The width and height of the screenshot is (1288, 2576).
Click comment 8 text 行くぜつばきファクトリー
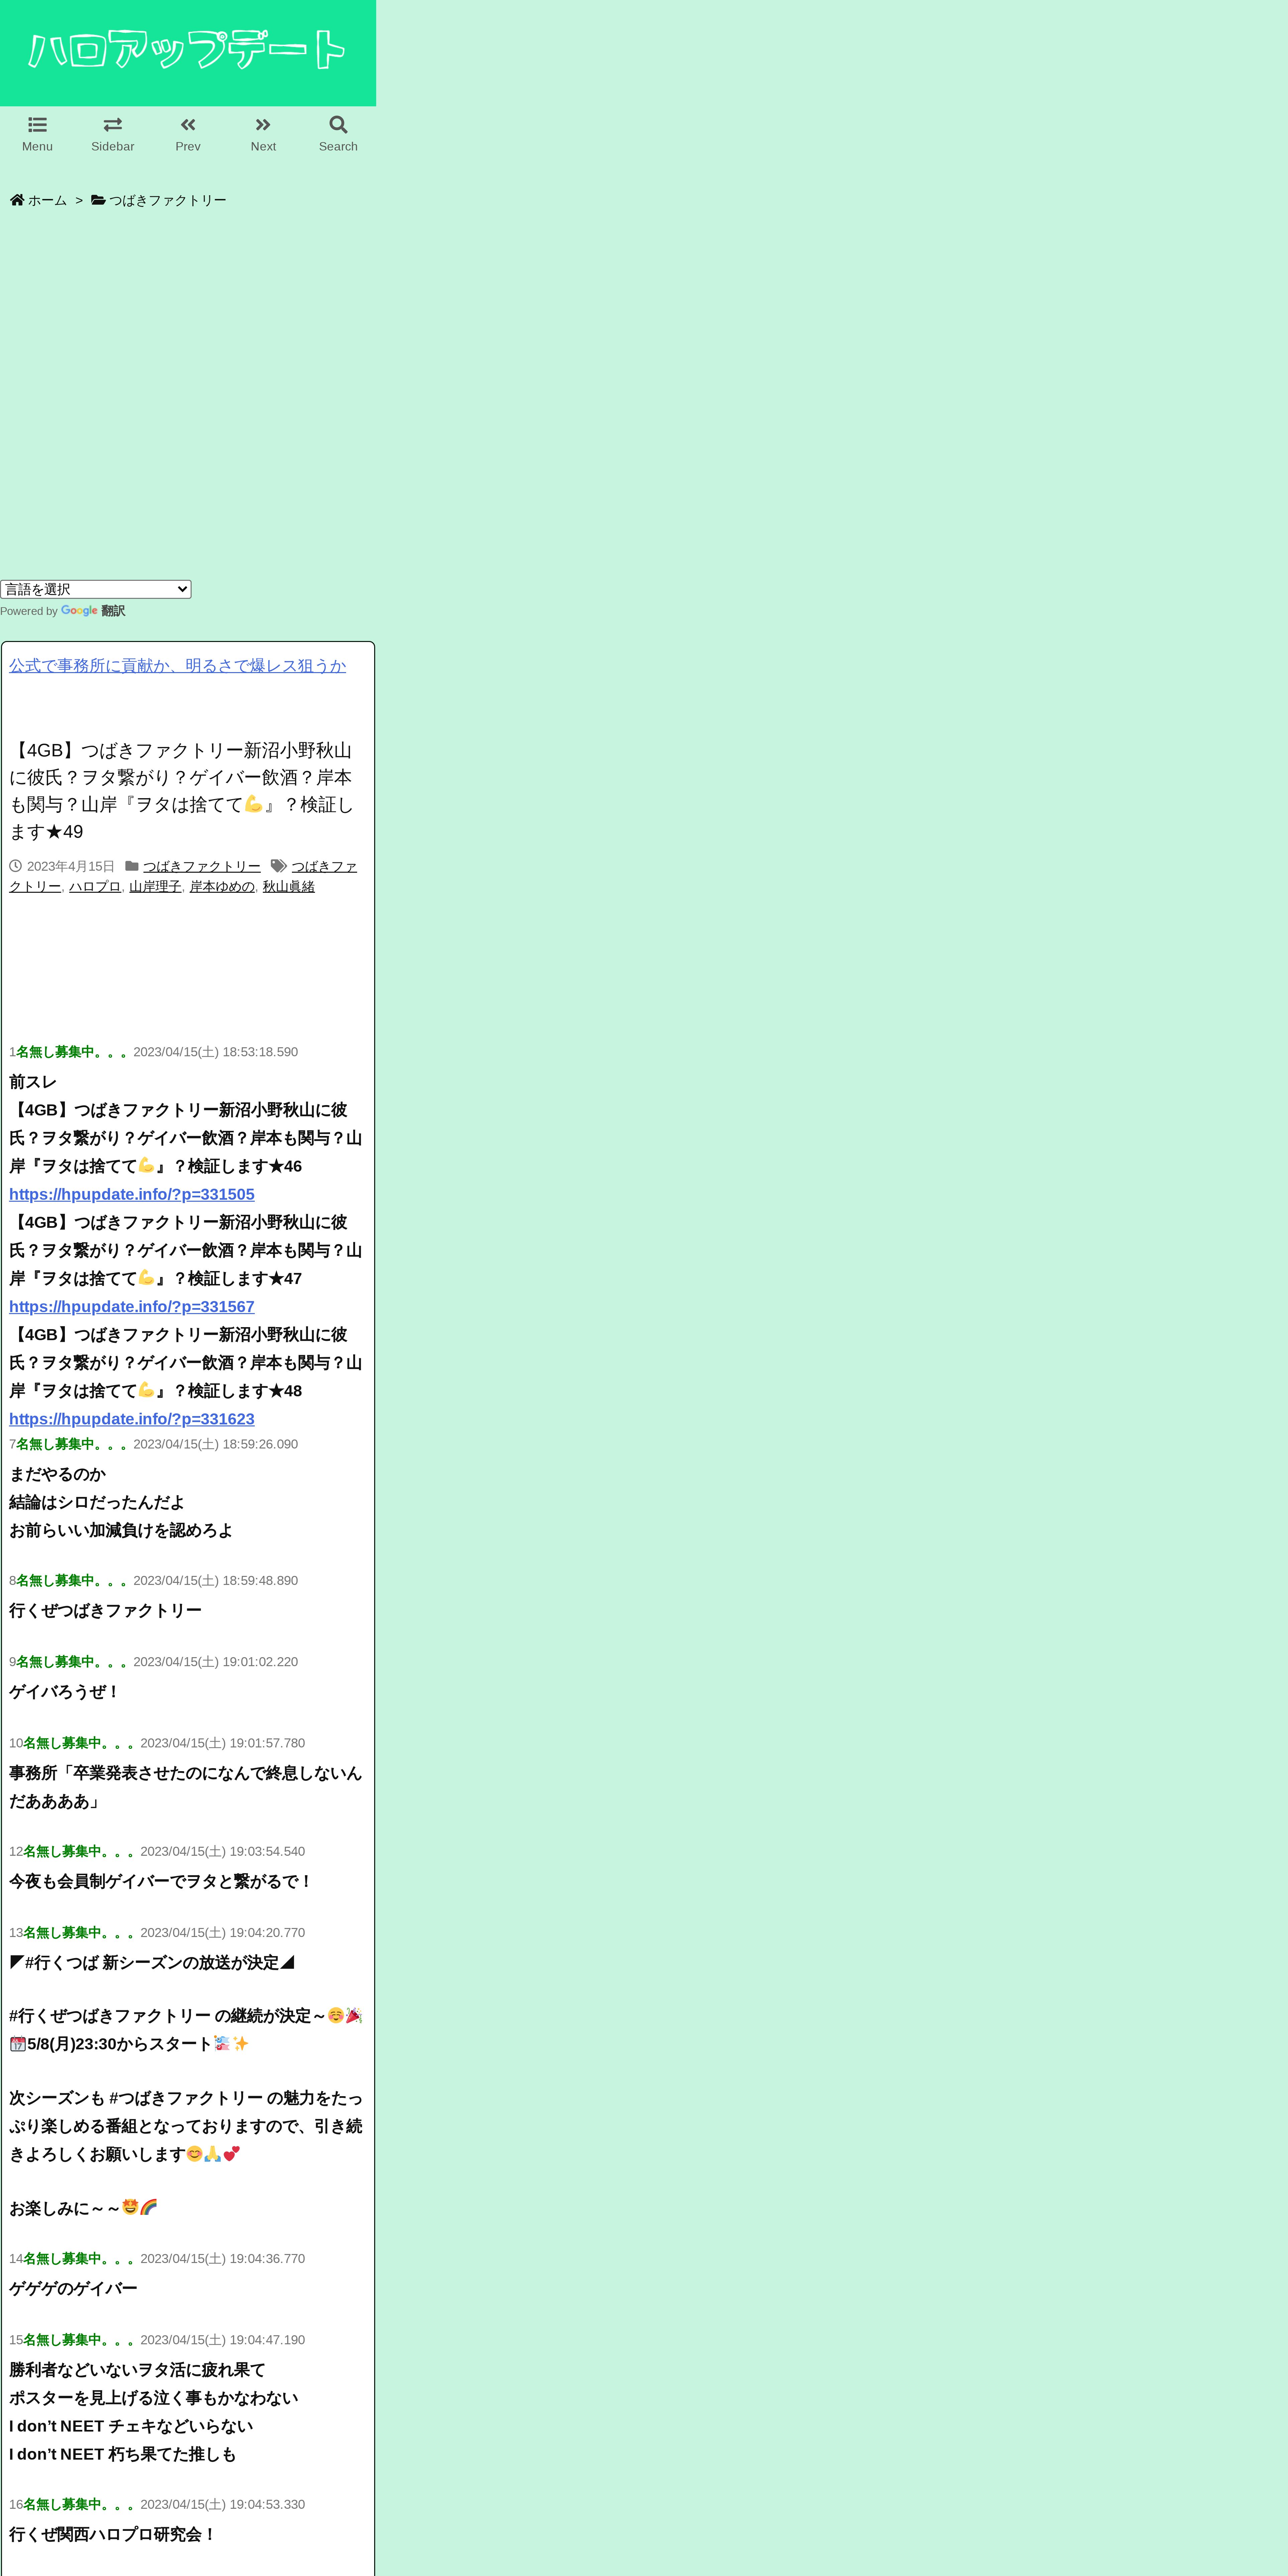pos(105,1611)
